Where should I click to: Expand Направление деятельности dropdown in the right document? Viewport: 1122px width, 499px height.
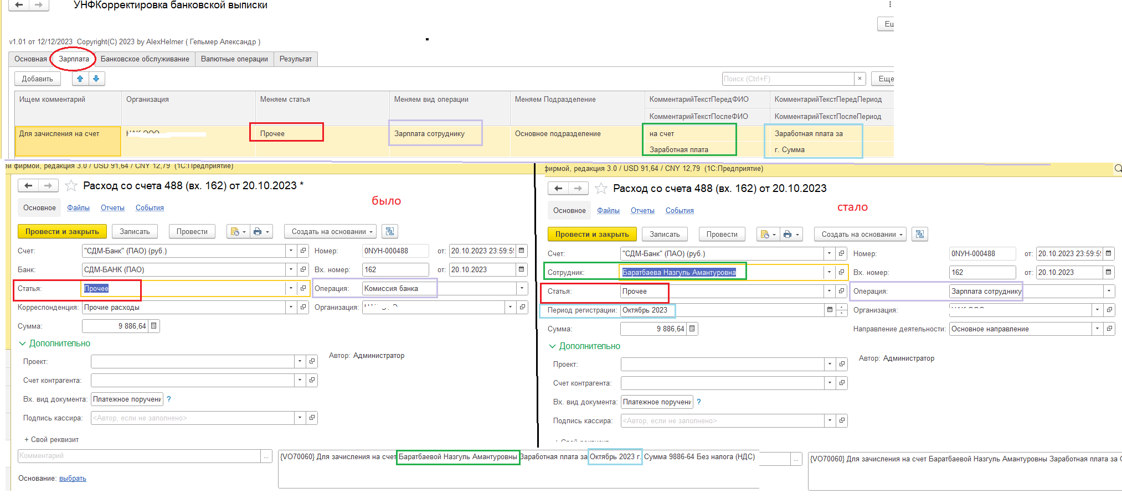coord(1097,329)
